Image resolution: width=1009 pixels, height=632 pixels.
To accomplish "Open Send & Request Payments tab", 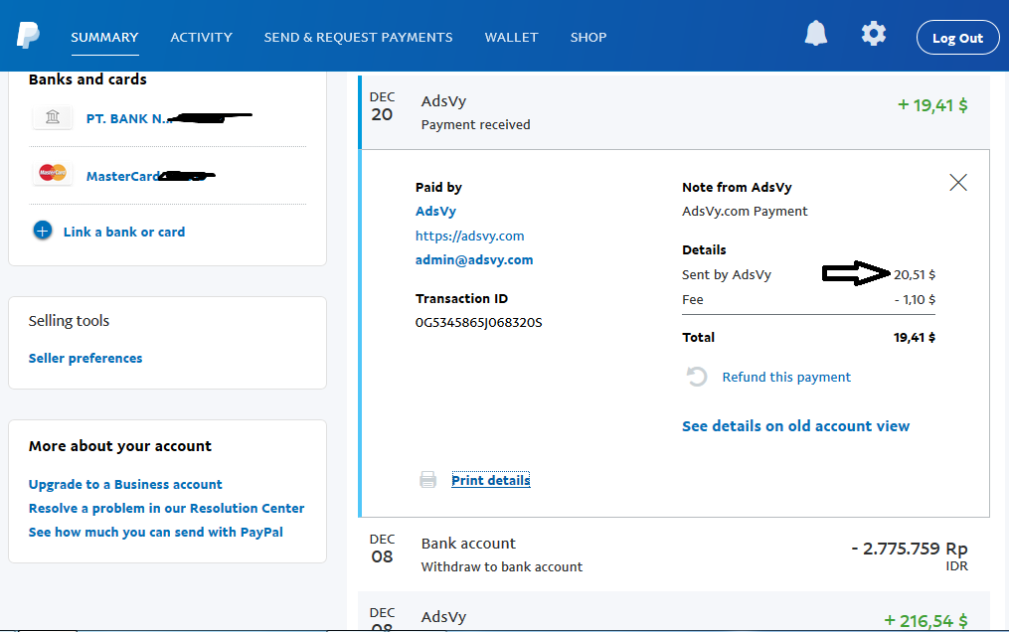I will [358, 38].
